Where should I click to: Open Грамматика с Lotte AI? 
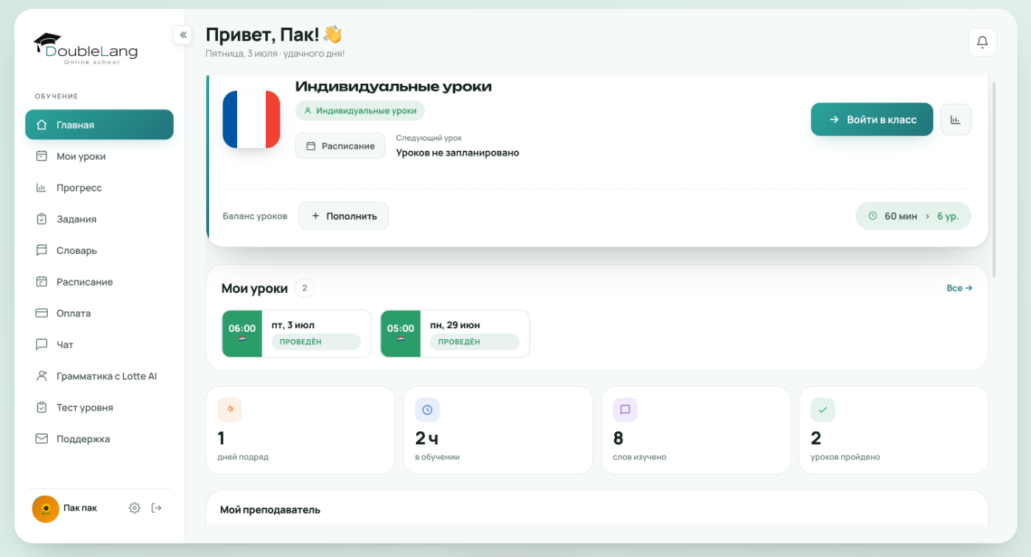point(99,376)
